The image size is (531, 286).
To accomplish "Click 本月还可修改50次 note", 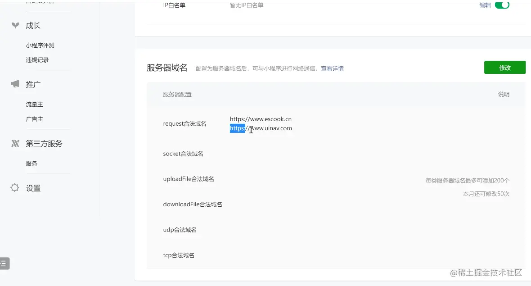I will pos(486,194).
